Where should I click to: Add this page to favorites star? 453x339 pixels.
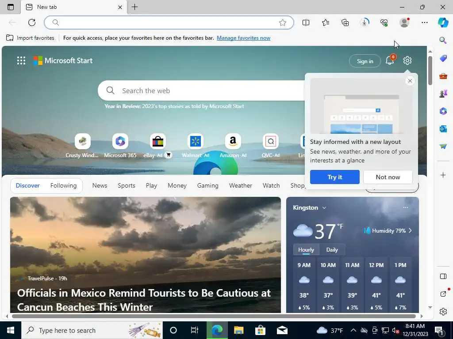click(x=283, y=23)
